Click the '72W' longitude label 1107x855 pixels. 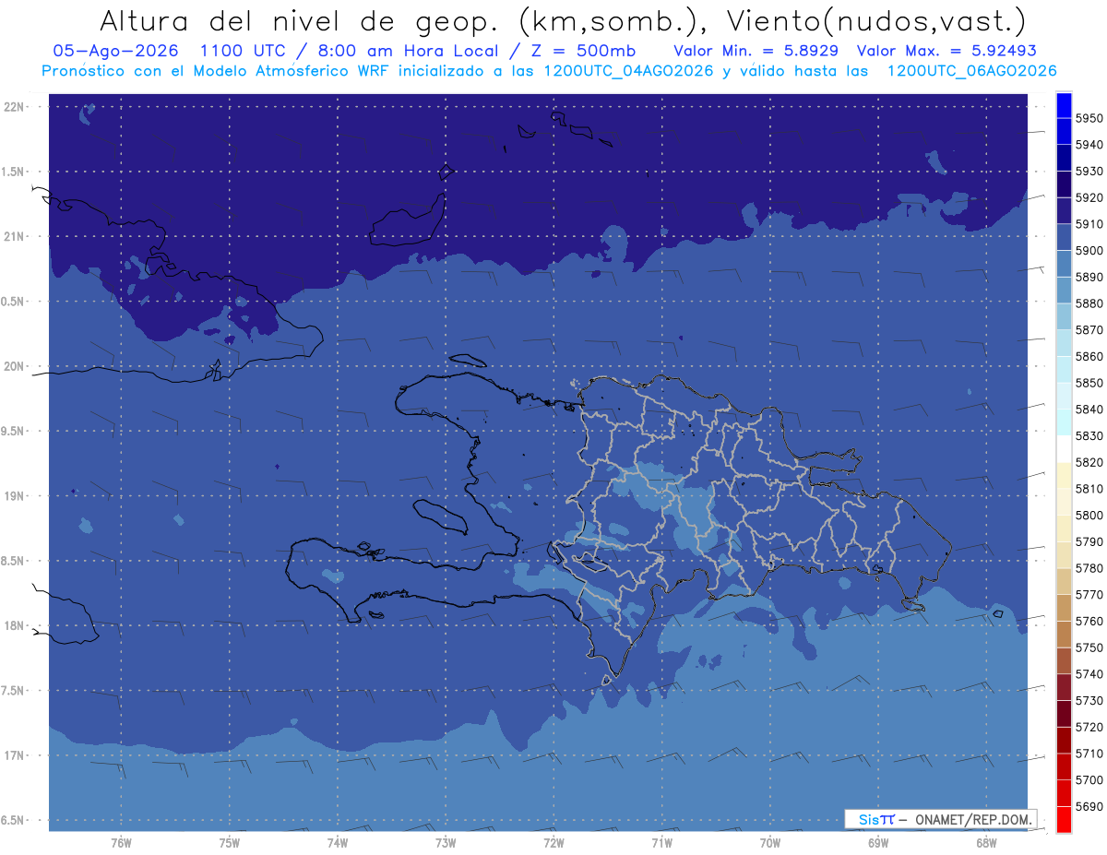[x=553, y=843]
